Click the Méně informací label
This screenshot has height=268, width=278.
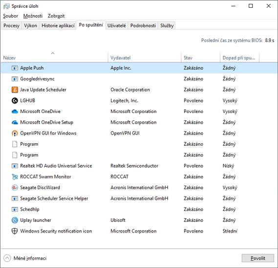pos(30,258)
